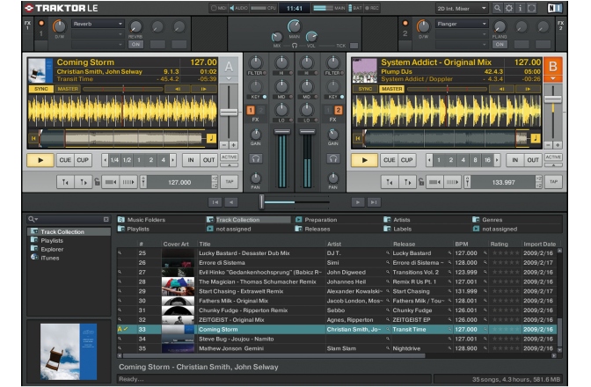Click Deck A beatgrid note icon
Image resolution: width=591 pixels, height=387 pixels.
[x=211, y=138]
